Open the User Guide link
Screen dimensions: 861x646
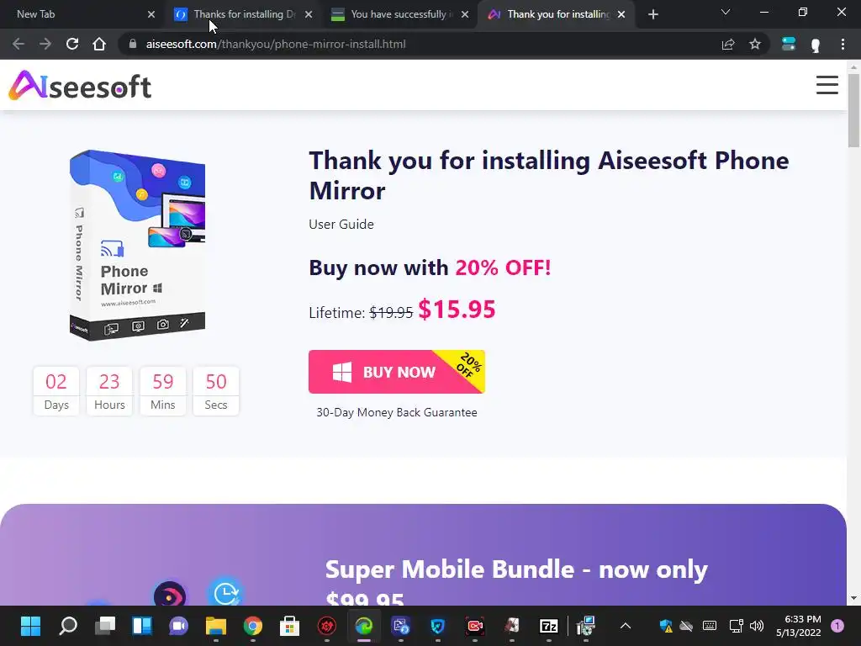coord(341,224)
